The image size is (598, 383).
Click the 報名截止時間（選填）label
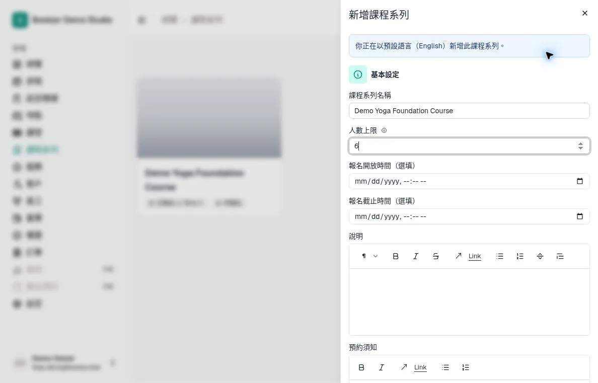coord(383,201)
